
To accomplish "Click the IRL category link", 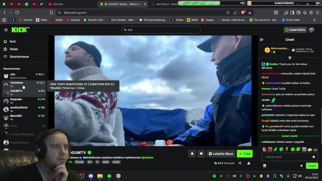I will [x=70, y=162].
